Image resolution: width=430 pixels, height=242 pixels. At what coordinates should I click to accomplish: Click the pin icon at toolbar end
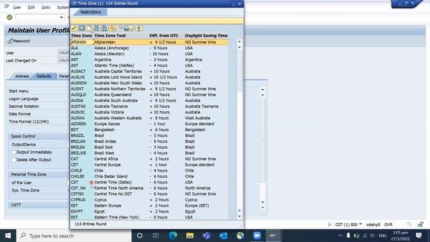(x=139, y=28)
